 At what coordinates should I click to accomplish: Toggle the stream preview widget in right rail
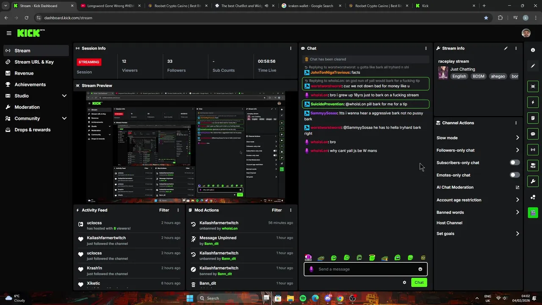533,86
